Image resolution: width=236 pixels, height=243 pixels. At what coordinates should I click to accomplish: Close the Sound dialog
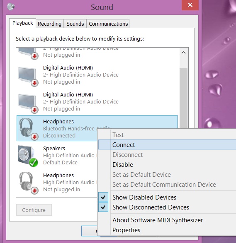[x=190, y=5]
